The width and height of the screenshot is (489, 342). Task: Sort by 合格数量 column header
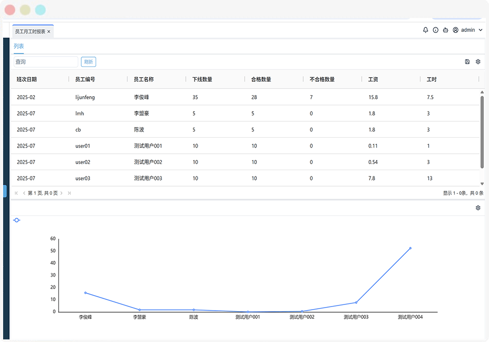coord(261,79)
